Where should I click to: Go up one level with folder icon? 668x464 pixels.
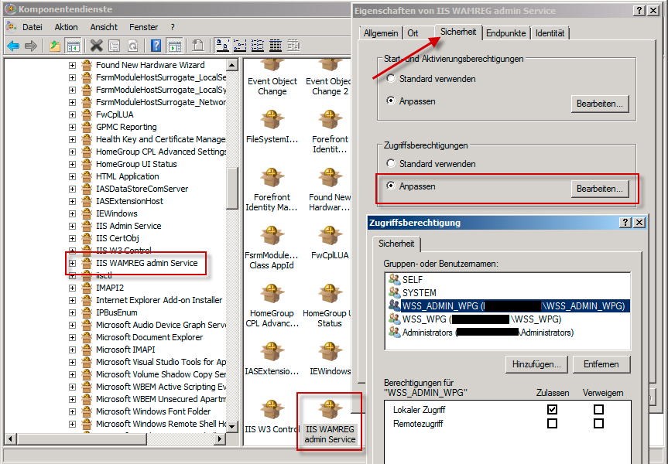(54, 46)
